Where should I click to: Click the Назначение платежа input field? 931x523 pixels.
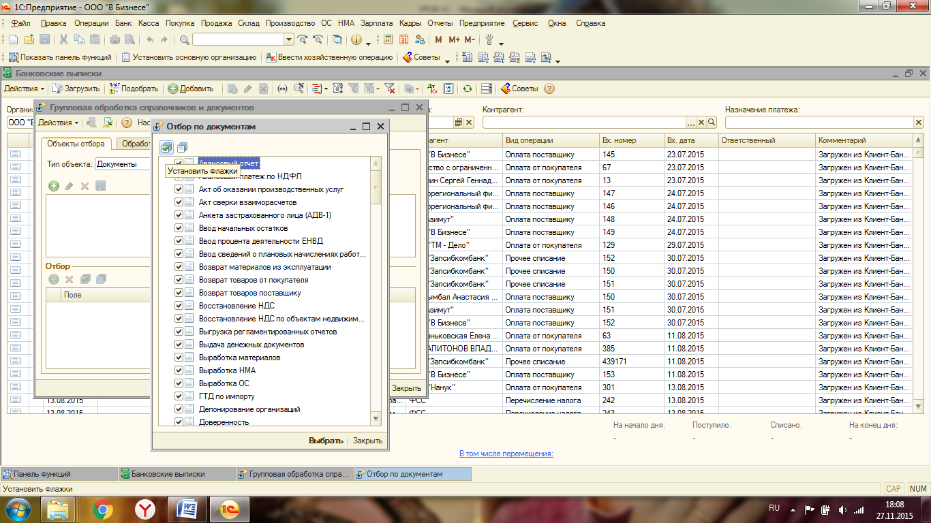[819, 123]
